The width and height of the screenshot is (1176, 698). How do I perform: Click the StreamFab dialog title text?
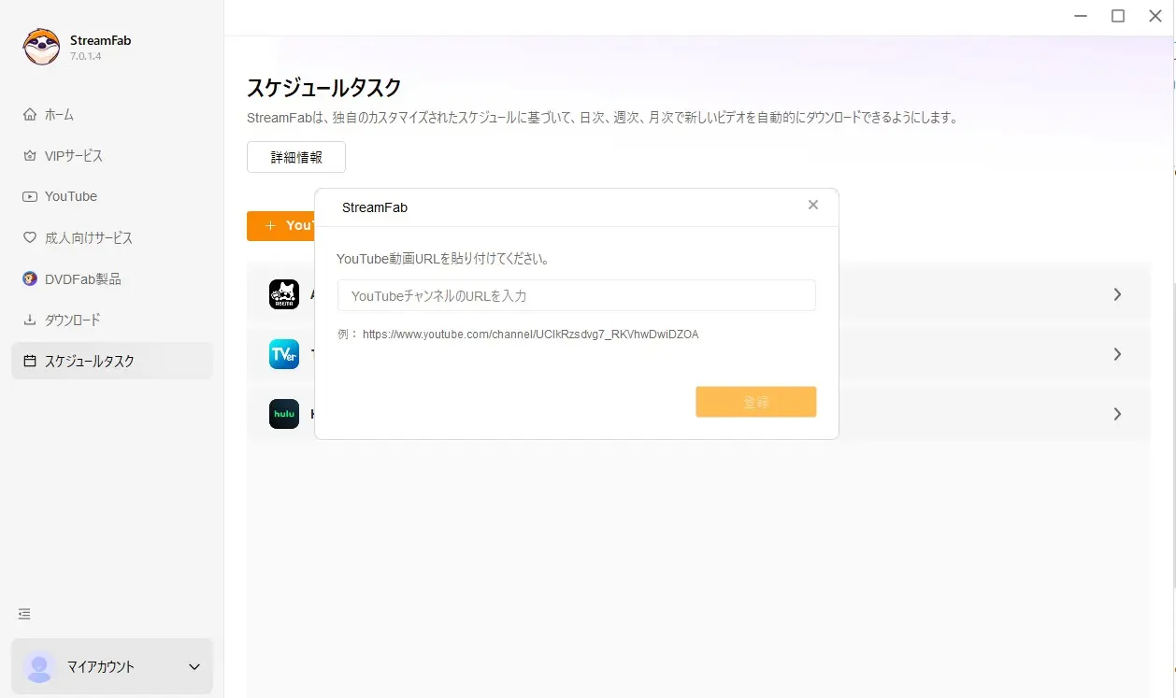click(375, 207)
